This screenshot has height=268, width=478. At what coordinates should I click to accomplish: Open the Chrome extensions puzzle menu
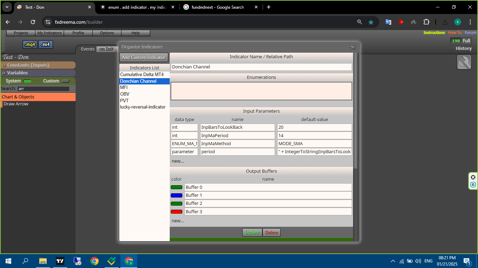click(426, 22)
